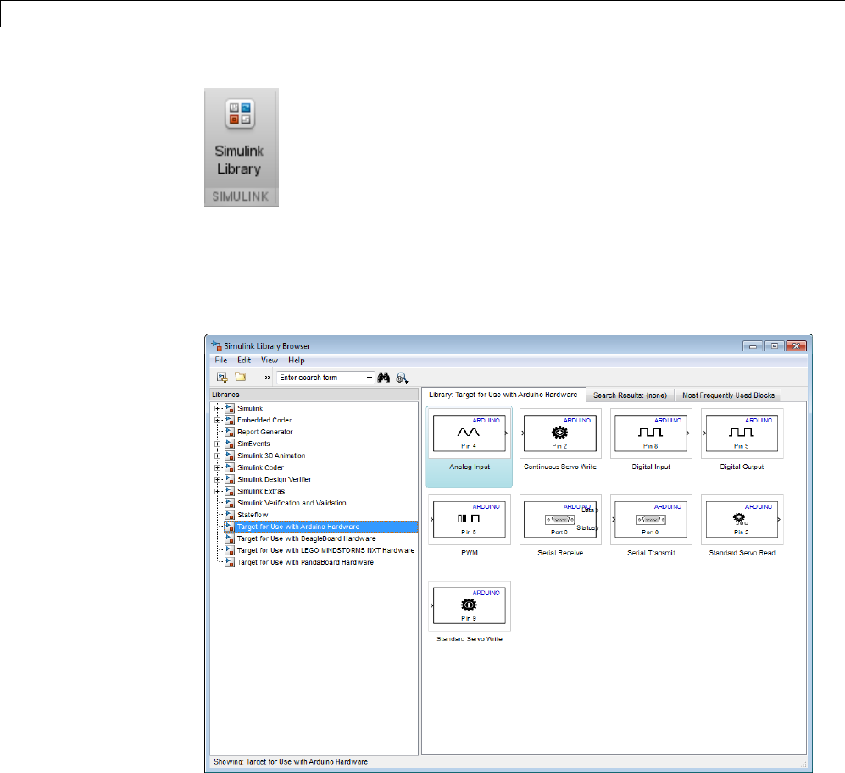
Task: Click the window resize grip corner
Action: 803,764
